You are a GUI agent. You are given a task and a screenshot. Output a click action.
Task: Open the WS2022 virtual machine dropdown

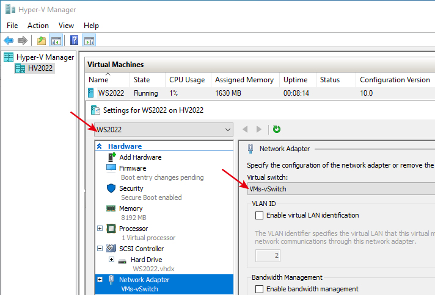164,129
